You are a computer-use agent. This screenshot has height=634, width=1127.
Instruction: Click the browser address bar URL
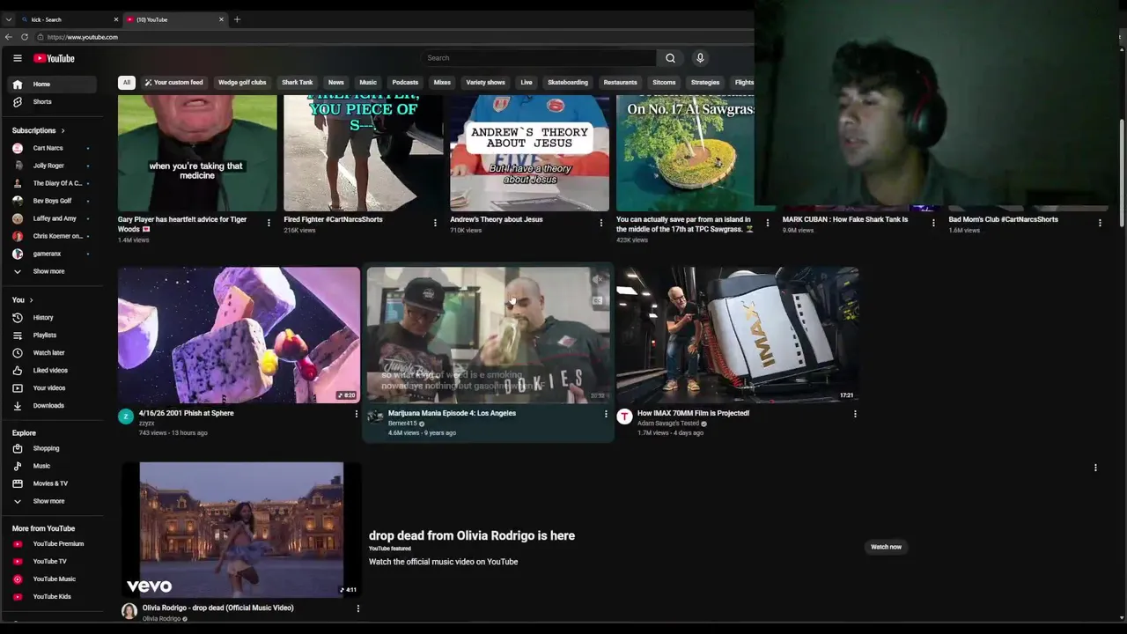(82, 37)
